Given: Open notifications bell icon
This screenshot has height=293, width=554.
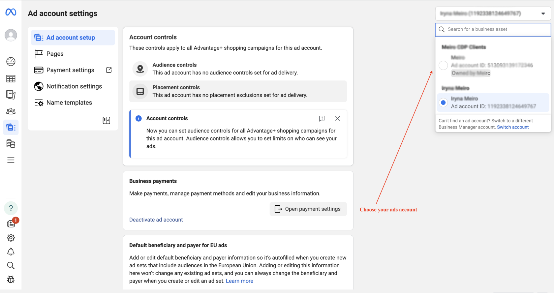Looking at the screenshot, I should (x=11, y=252).
